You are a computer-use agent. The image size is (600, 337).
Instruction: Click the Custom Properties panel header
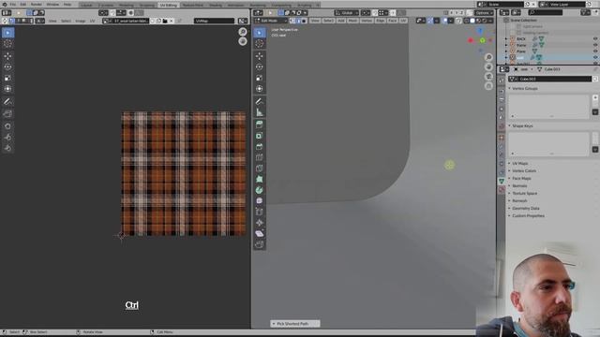point(528,216)
